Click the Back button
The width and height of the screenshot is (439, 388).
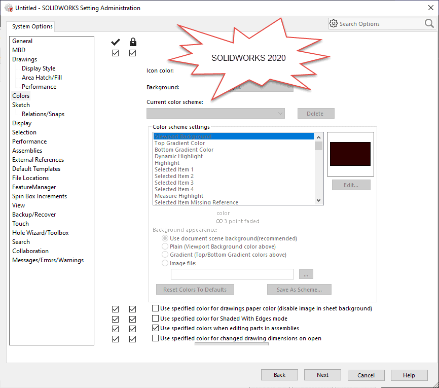point(279,375)
